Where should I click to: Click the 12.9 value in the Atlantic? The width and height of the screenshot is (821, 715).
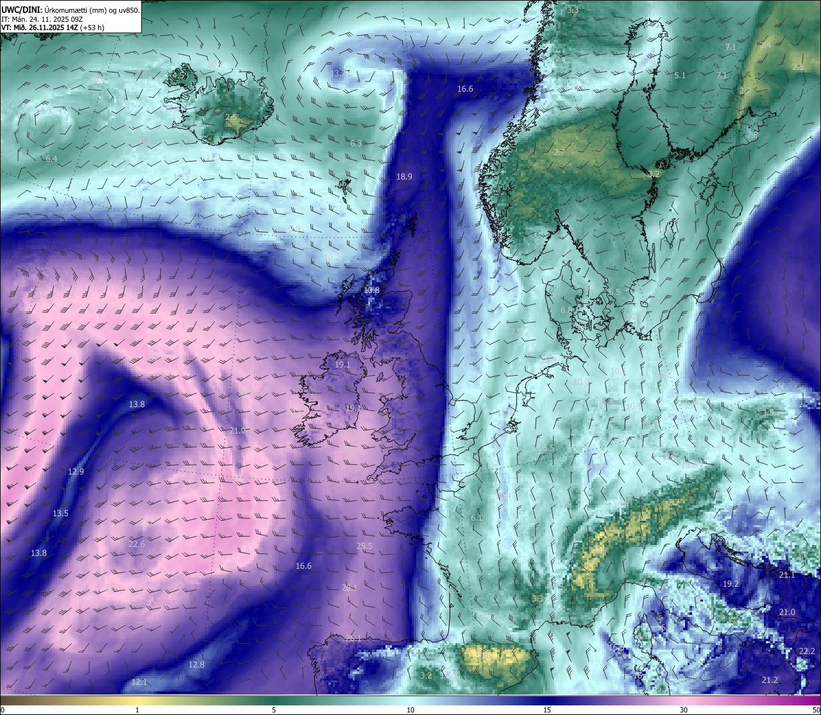coord(76,471)
